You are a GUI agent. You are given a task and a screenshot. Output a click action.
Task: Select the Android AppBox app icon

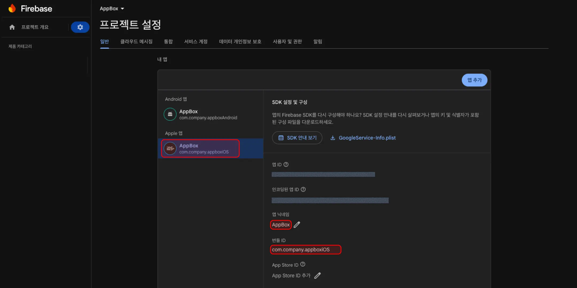click(170, 114)
